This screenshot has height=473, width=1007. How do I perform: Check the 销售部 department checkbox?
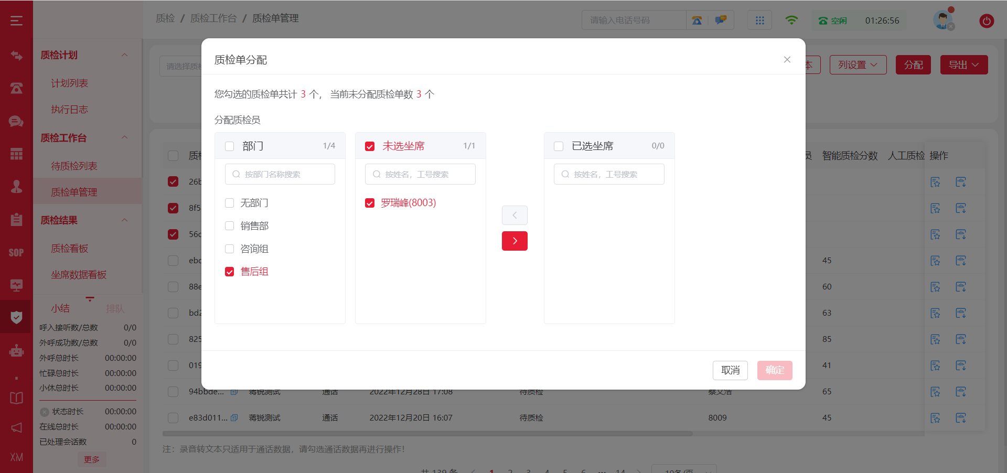click(230, 226)
